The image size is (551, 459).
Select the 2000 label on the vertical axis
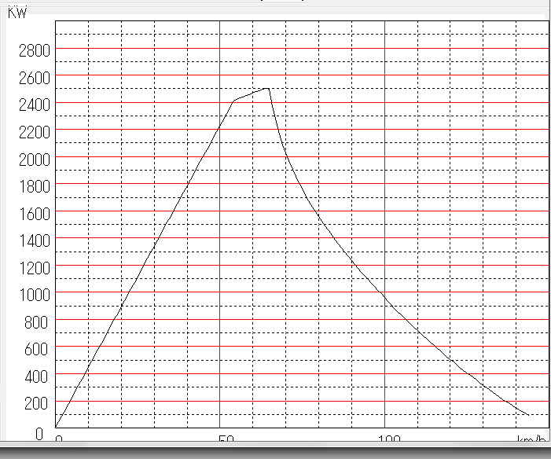pos(33,158)
